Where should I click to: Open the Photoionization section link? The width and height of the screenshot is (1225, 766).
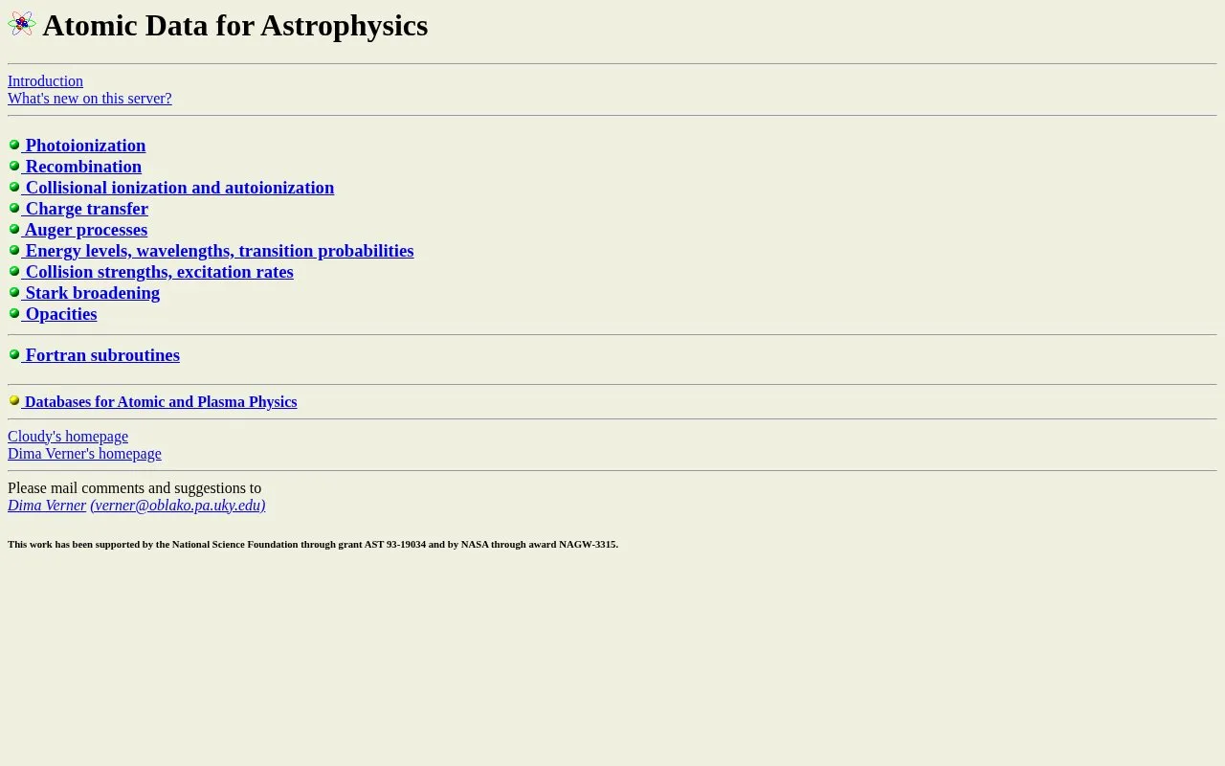click(85, 146)
